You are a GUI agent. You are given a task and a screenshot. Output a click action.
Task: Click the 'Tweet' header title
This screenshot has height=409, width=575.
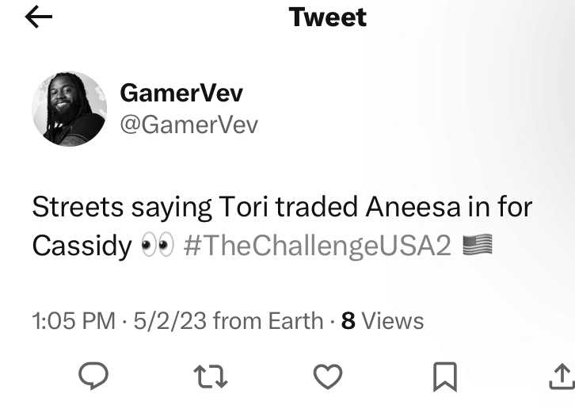[x=327, y=17]
